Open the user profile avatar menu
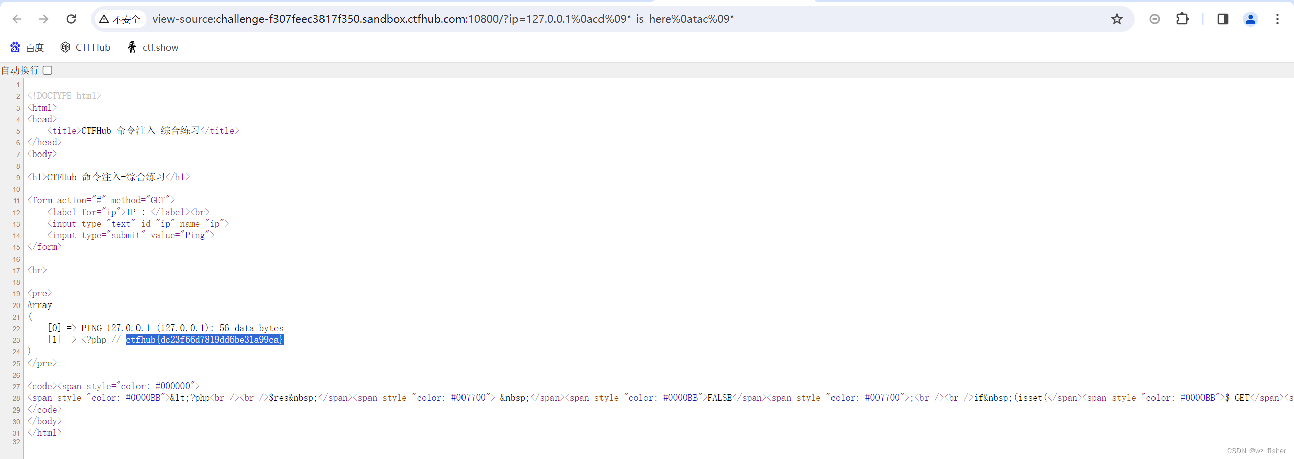1294x459 pixels. (x=1251, y=19)
